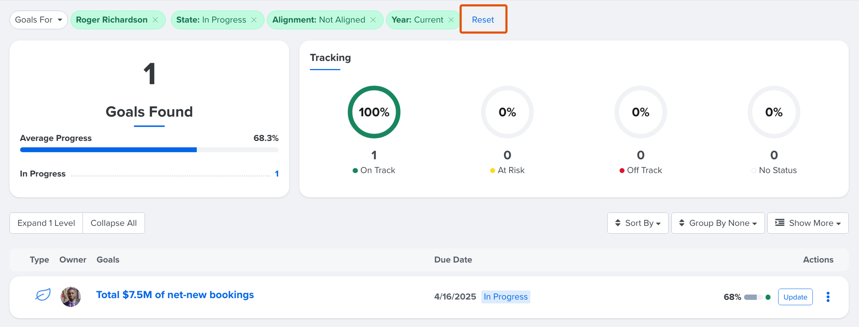
Task: Click the Type column header
Action: (x=39, y=260)
